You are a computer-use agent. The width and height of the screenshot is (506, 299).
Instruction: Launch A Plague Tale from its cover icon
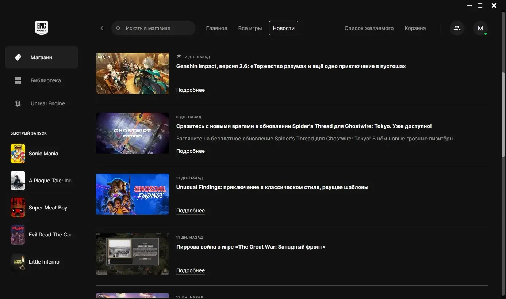pyautogui.click(x=18, y=181)
